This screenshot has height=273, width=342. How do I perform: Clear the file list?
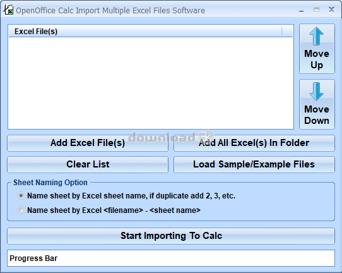point(88,164)
